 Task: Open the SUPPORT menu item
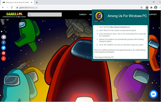tap(153, 14)
